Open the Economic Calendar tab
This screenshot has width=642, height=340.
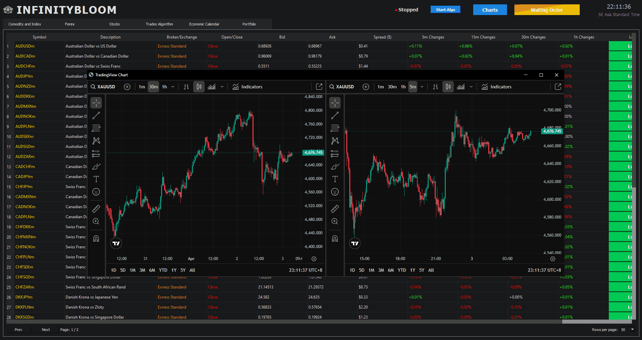(x=204, y=24)
